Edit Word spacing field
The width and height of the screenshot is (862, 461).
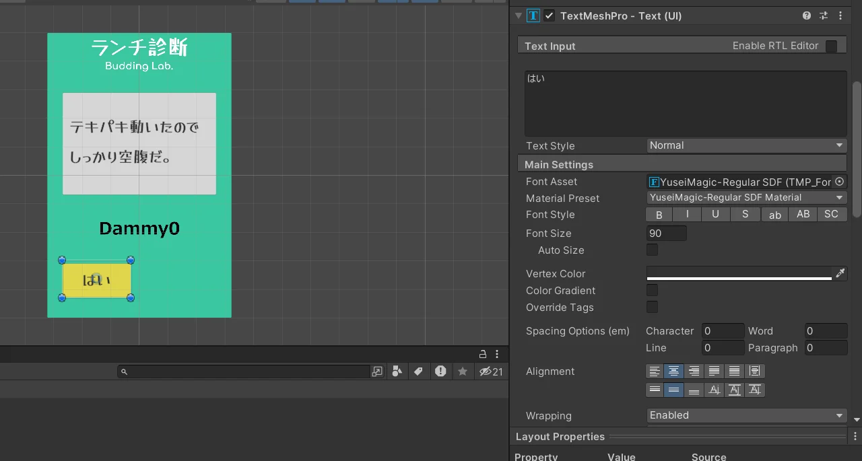tap(826, 331)
